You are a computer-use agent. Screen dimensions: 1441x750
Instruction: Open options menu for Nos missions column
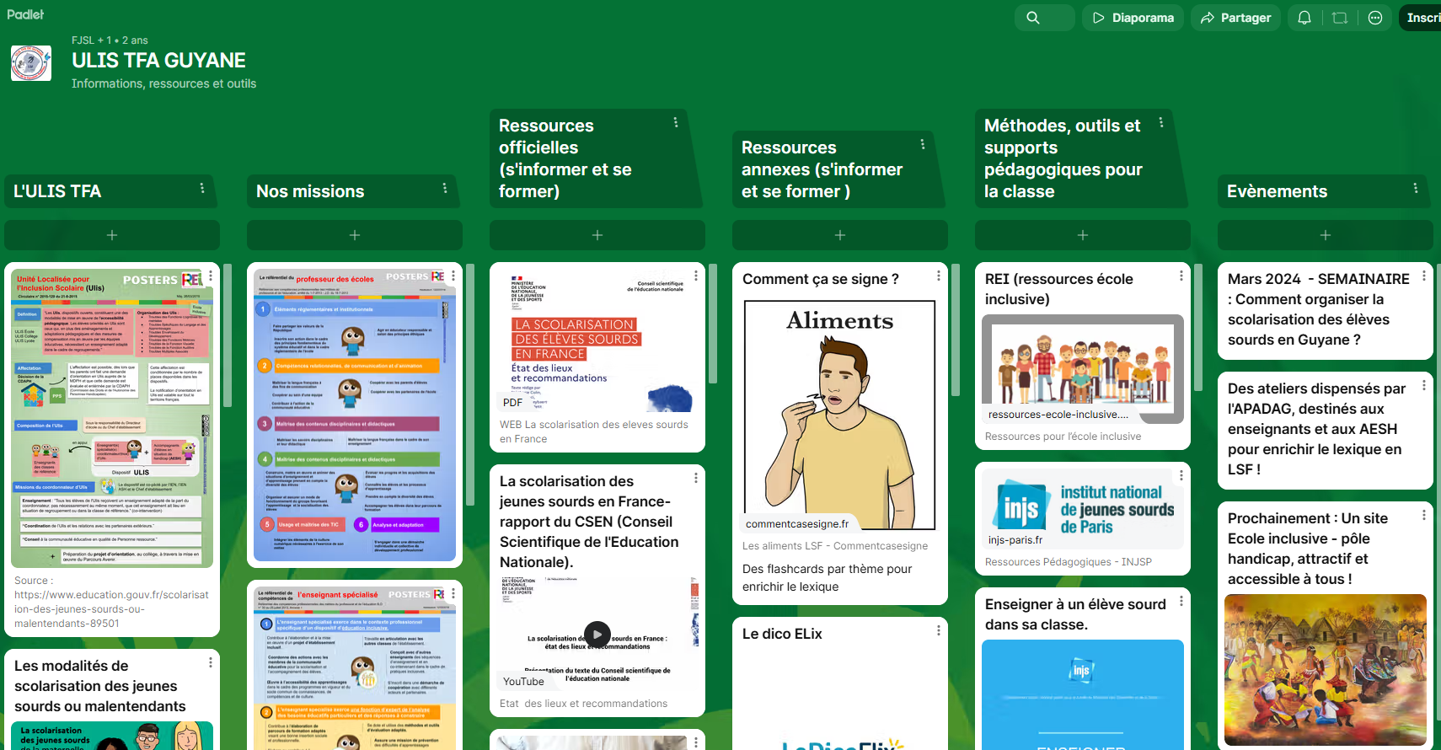tap(445, 189)
